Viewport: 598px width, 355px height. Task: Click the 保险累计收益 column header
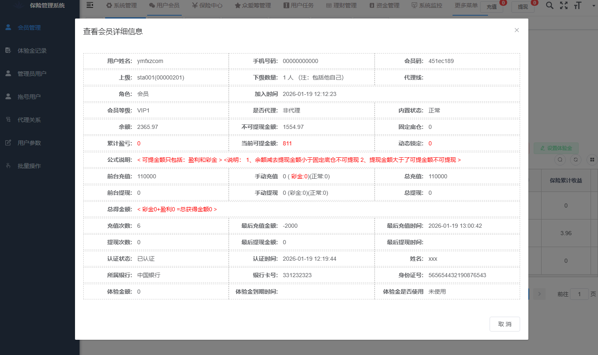tap(566, 180)
